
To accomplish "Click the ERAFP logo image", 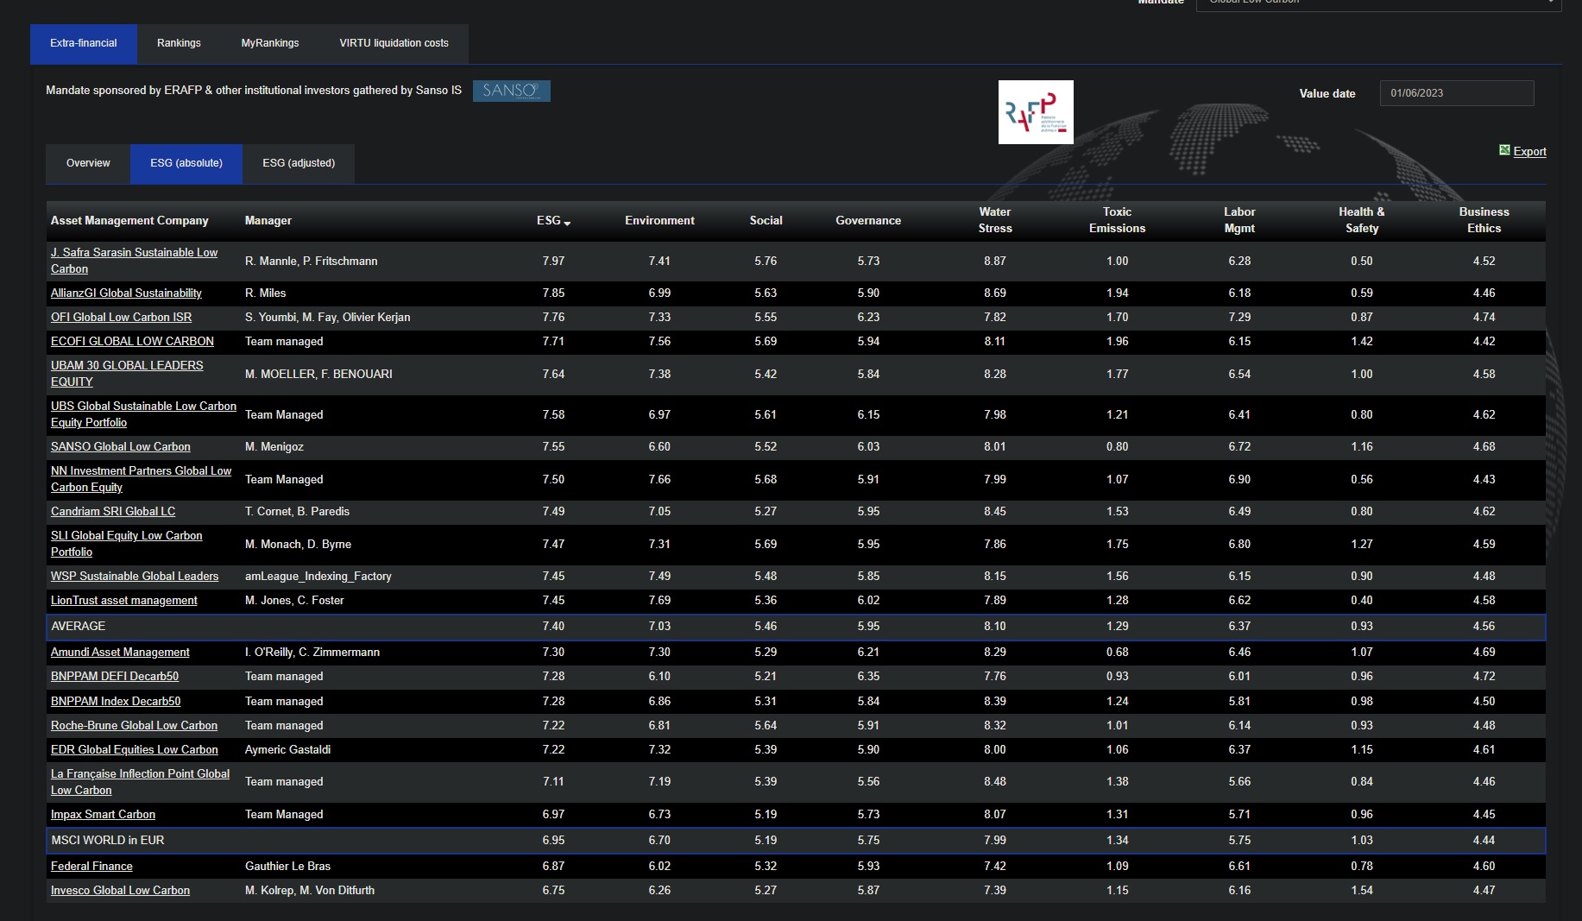I will pos(1036,112).
